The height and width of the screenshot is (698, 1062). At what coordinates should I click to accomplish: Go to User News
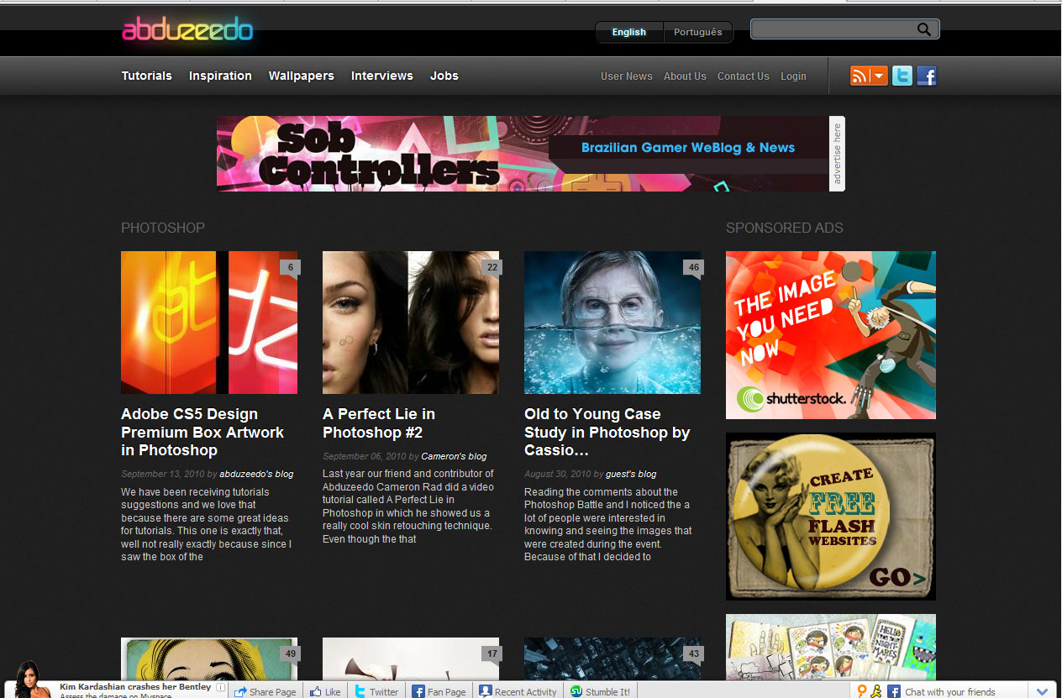[627, 76]
